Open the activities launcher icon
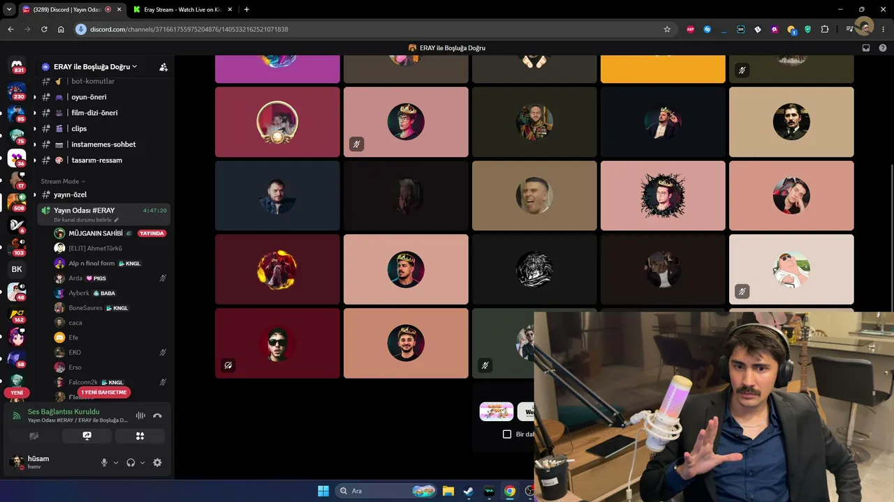 pos(140,436)
